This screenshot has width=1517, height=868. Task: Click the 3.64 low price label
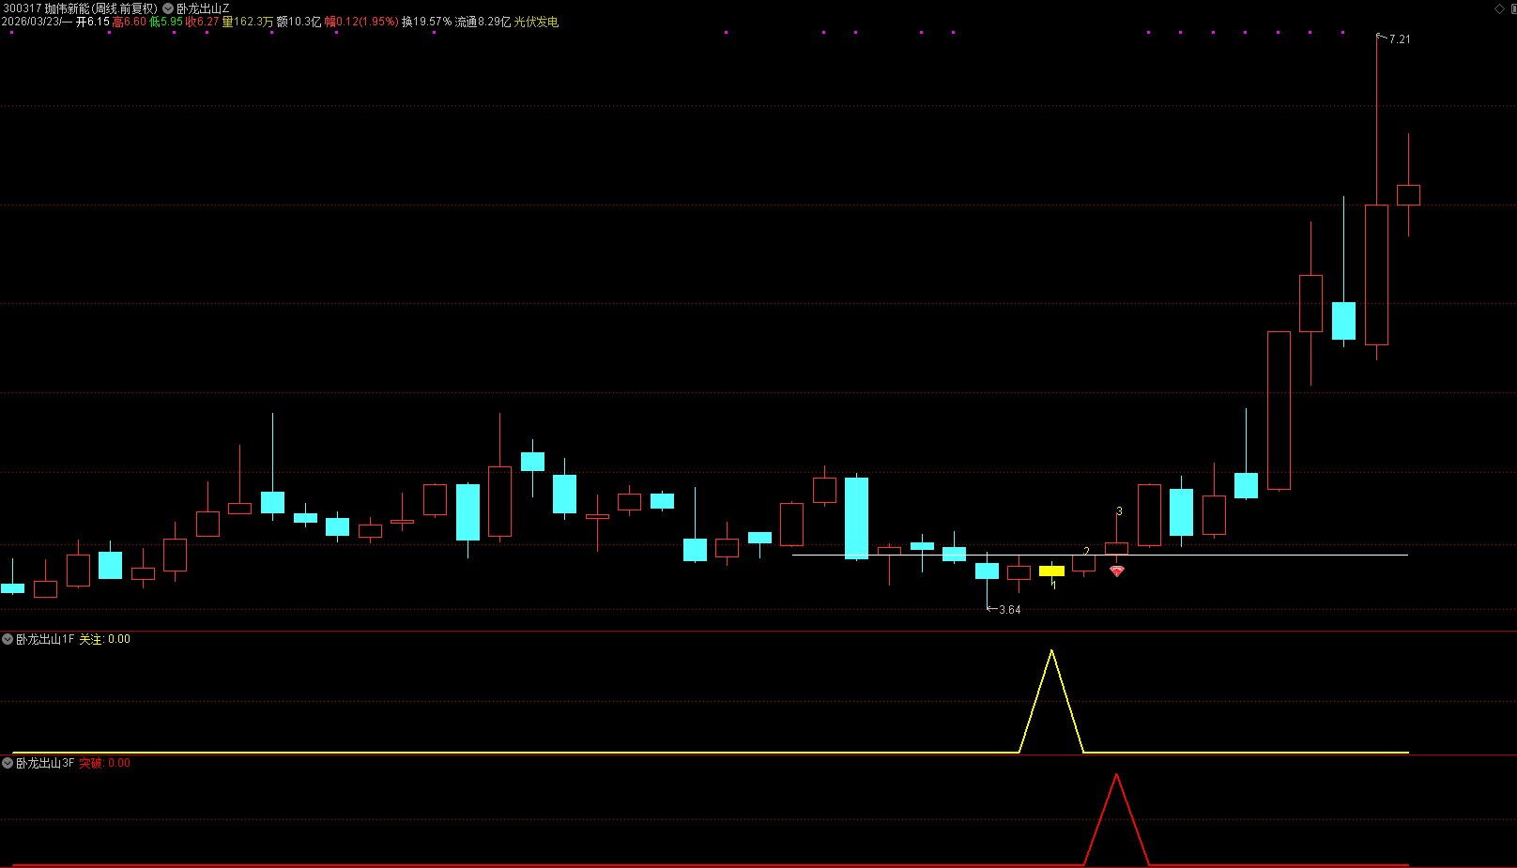click(x=1009, y=610)
